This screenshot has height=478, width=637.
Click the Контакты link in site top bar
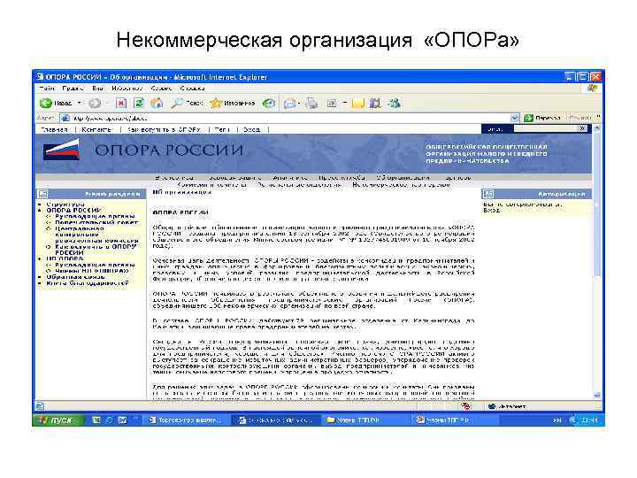(96, 129)
